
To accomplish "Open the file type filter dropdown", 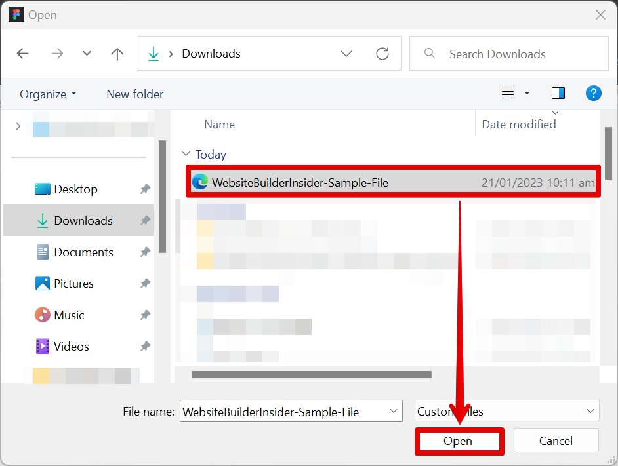I will [507, 412].
